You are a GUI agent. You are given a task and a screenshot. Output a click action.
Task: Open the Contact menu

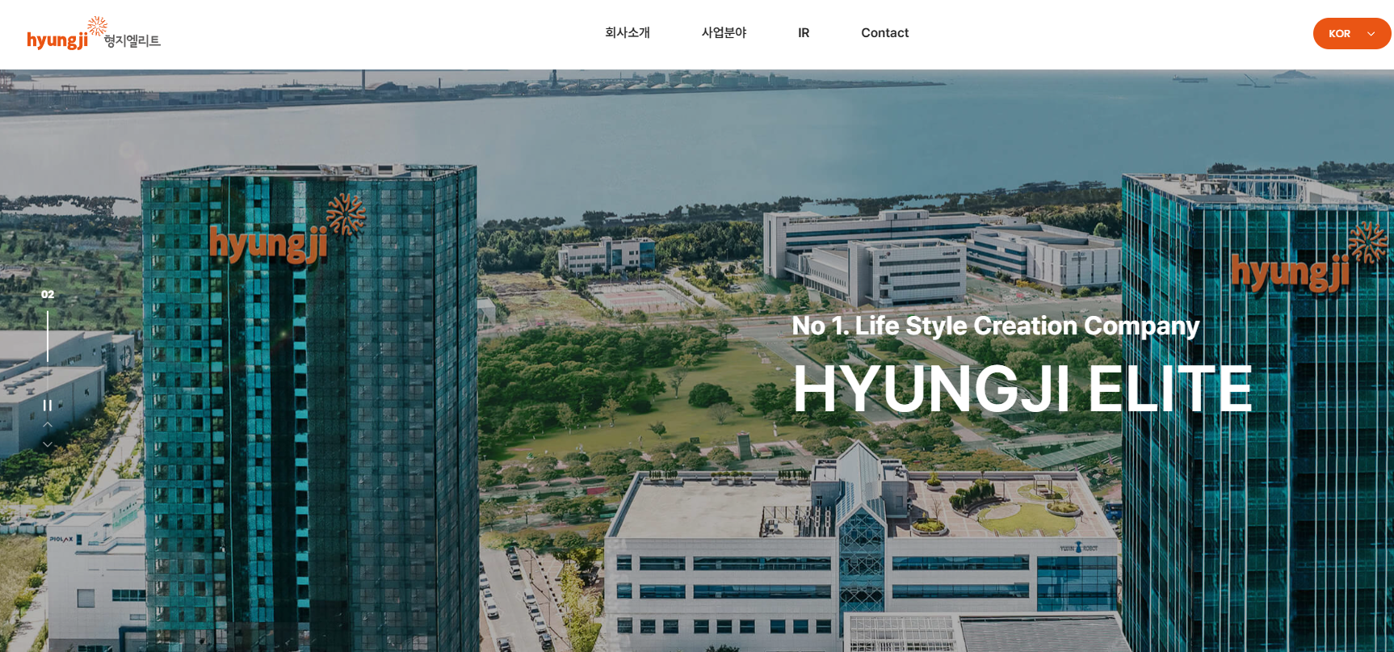tap(884, 33)
